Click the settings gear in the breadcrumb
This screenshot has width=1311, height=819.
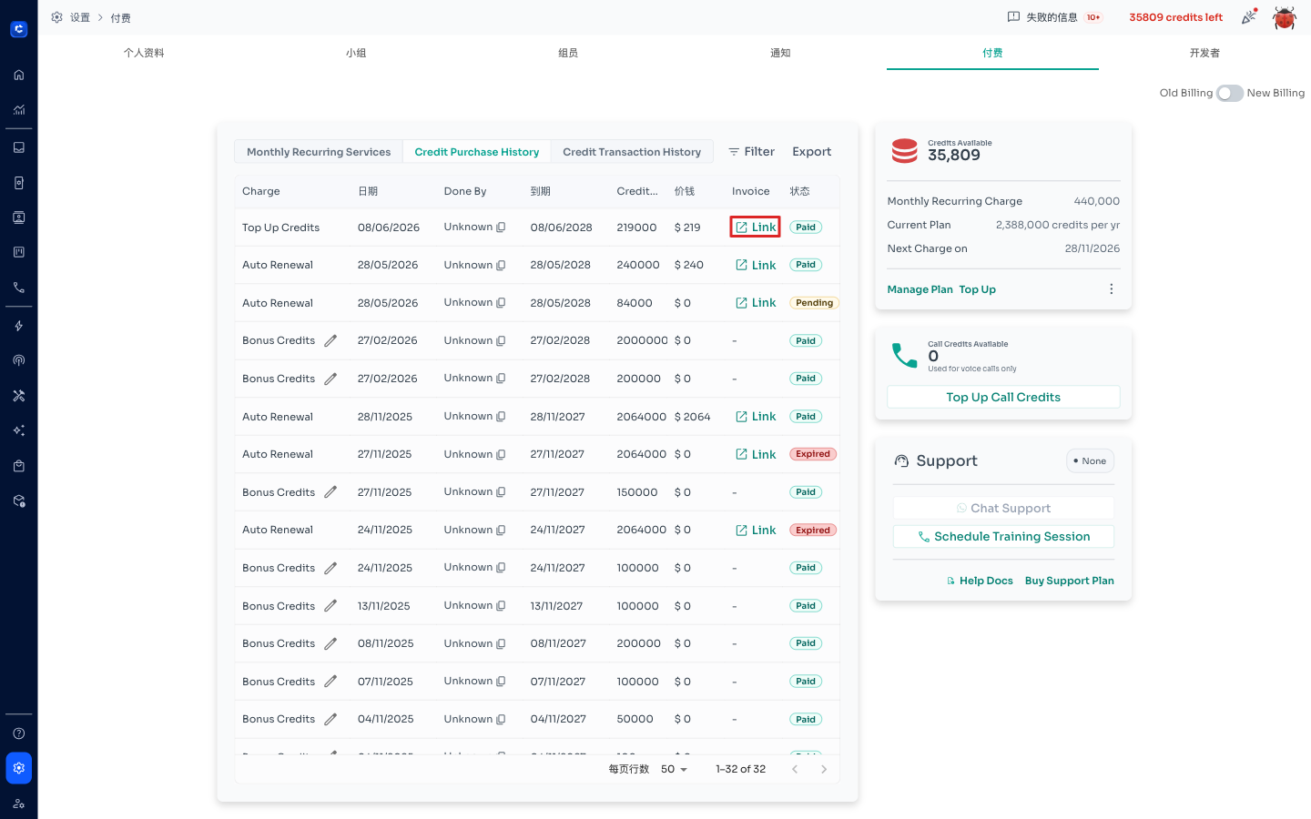point(56,17)
